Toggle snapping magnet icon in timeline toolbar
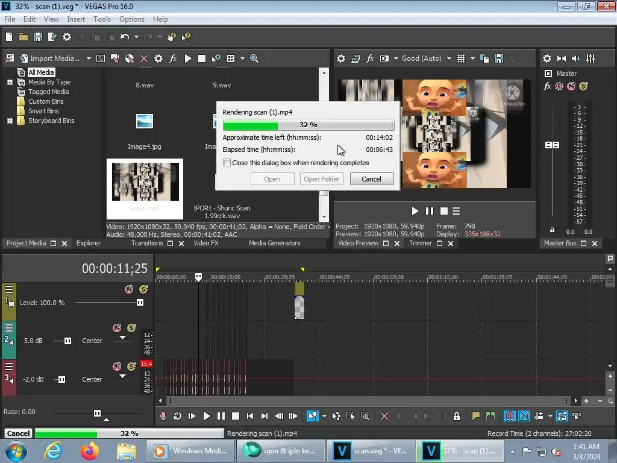The width and height of the screenshot is (617, 463). point(509,416)
